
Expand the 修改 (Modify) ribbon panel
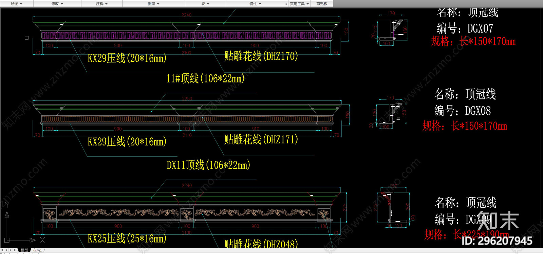pyautogui.click(x=57, y=4)
